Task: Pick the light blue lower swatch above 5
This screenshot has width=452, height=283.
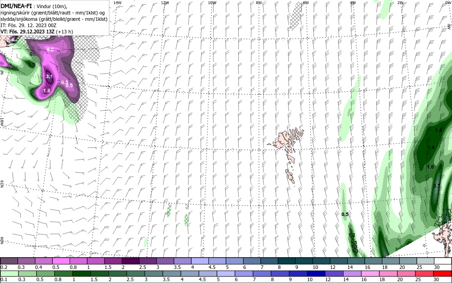Action: click(x=226, y=274)
